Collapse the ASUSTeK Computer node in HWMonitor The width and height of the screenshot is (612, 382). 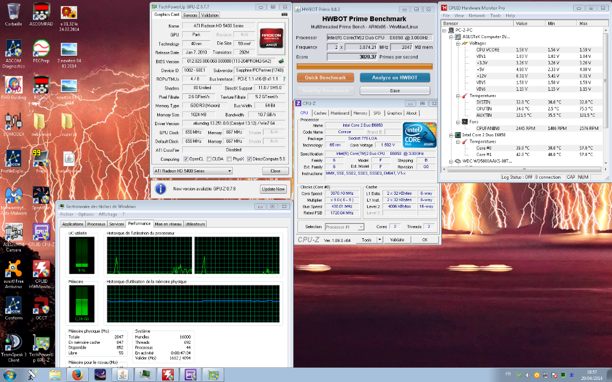coord(451,37)
